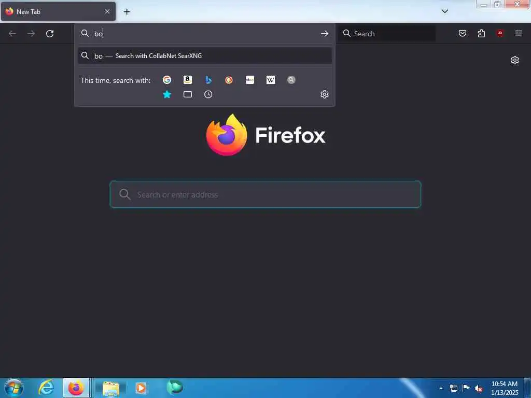531x398 pixels.
Task: Open Windows Media Player from taskbar
Action: point(141,388)
